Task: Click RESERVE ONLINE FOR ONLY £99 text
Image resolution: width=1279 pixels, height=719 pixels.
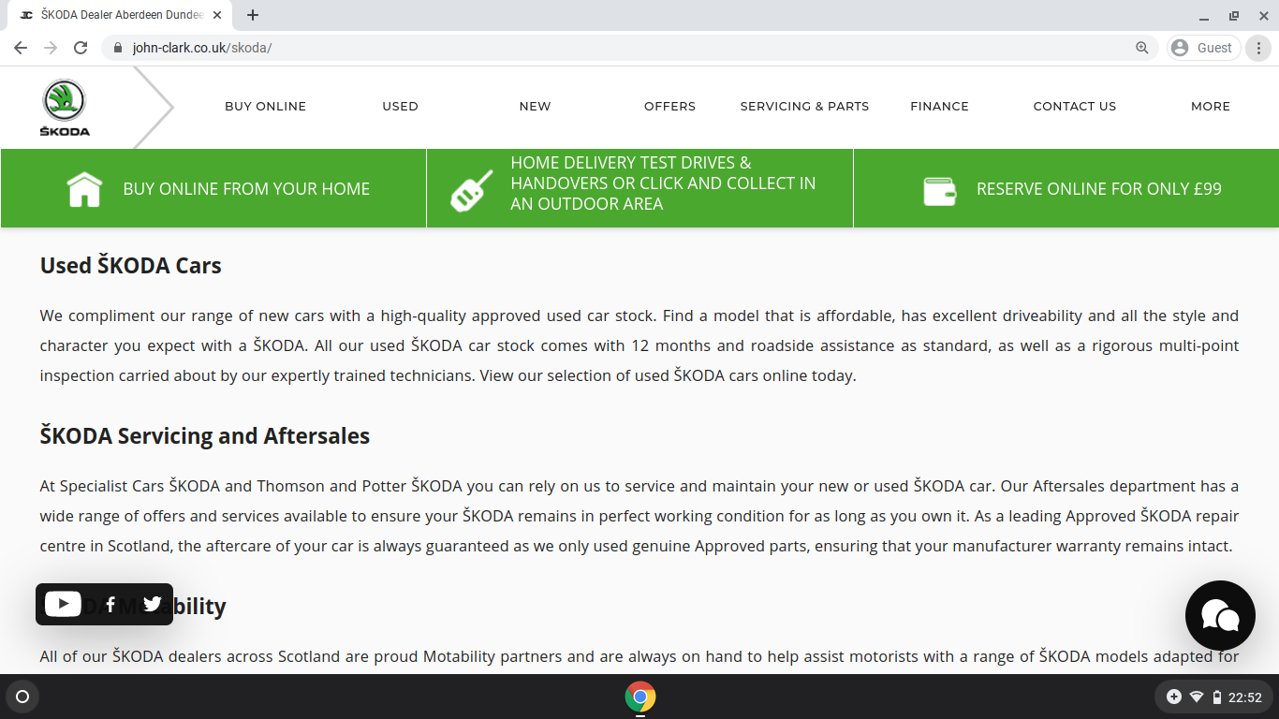Action: tap(1099, 189)
